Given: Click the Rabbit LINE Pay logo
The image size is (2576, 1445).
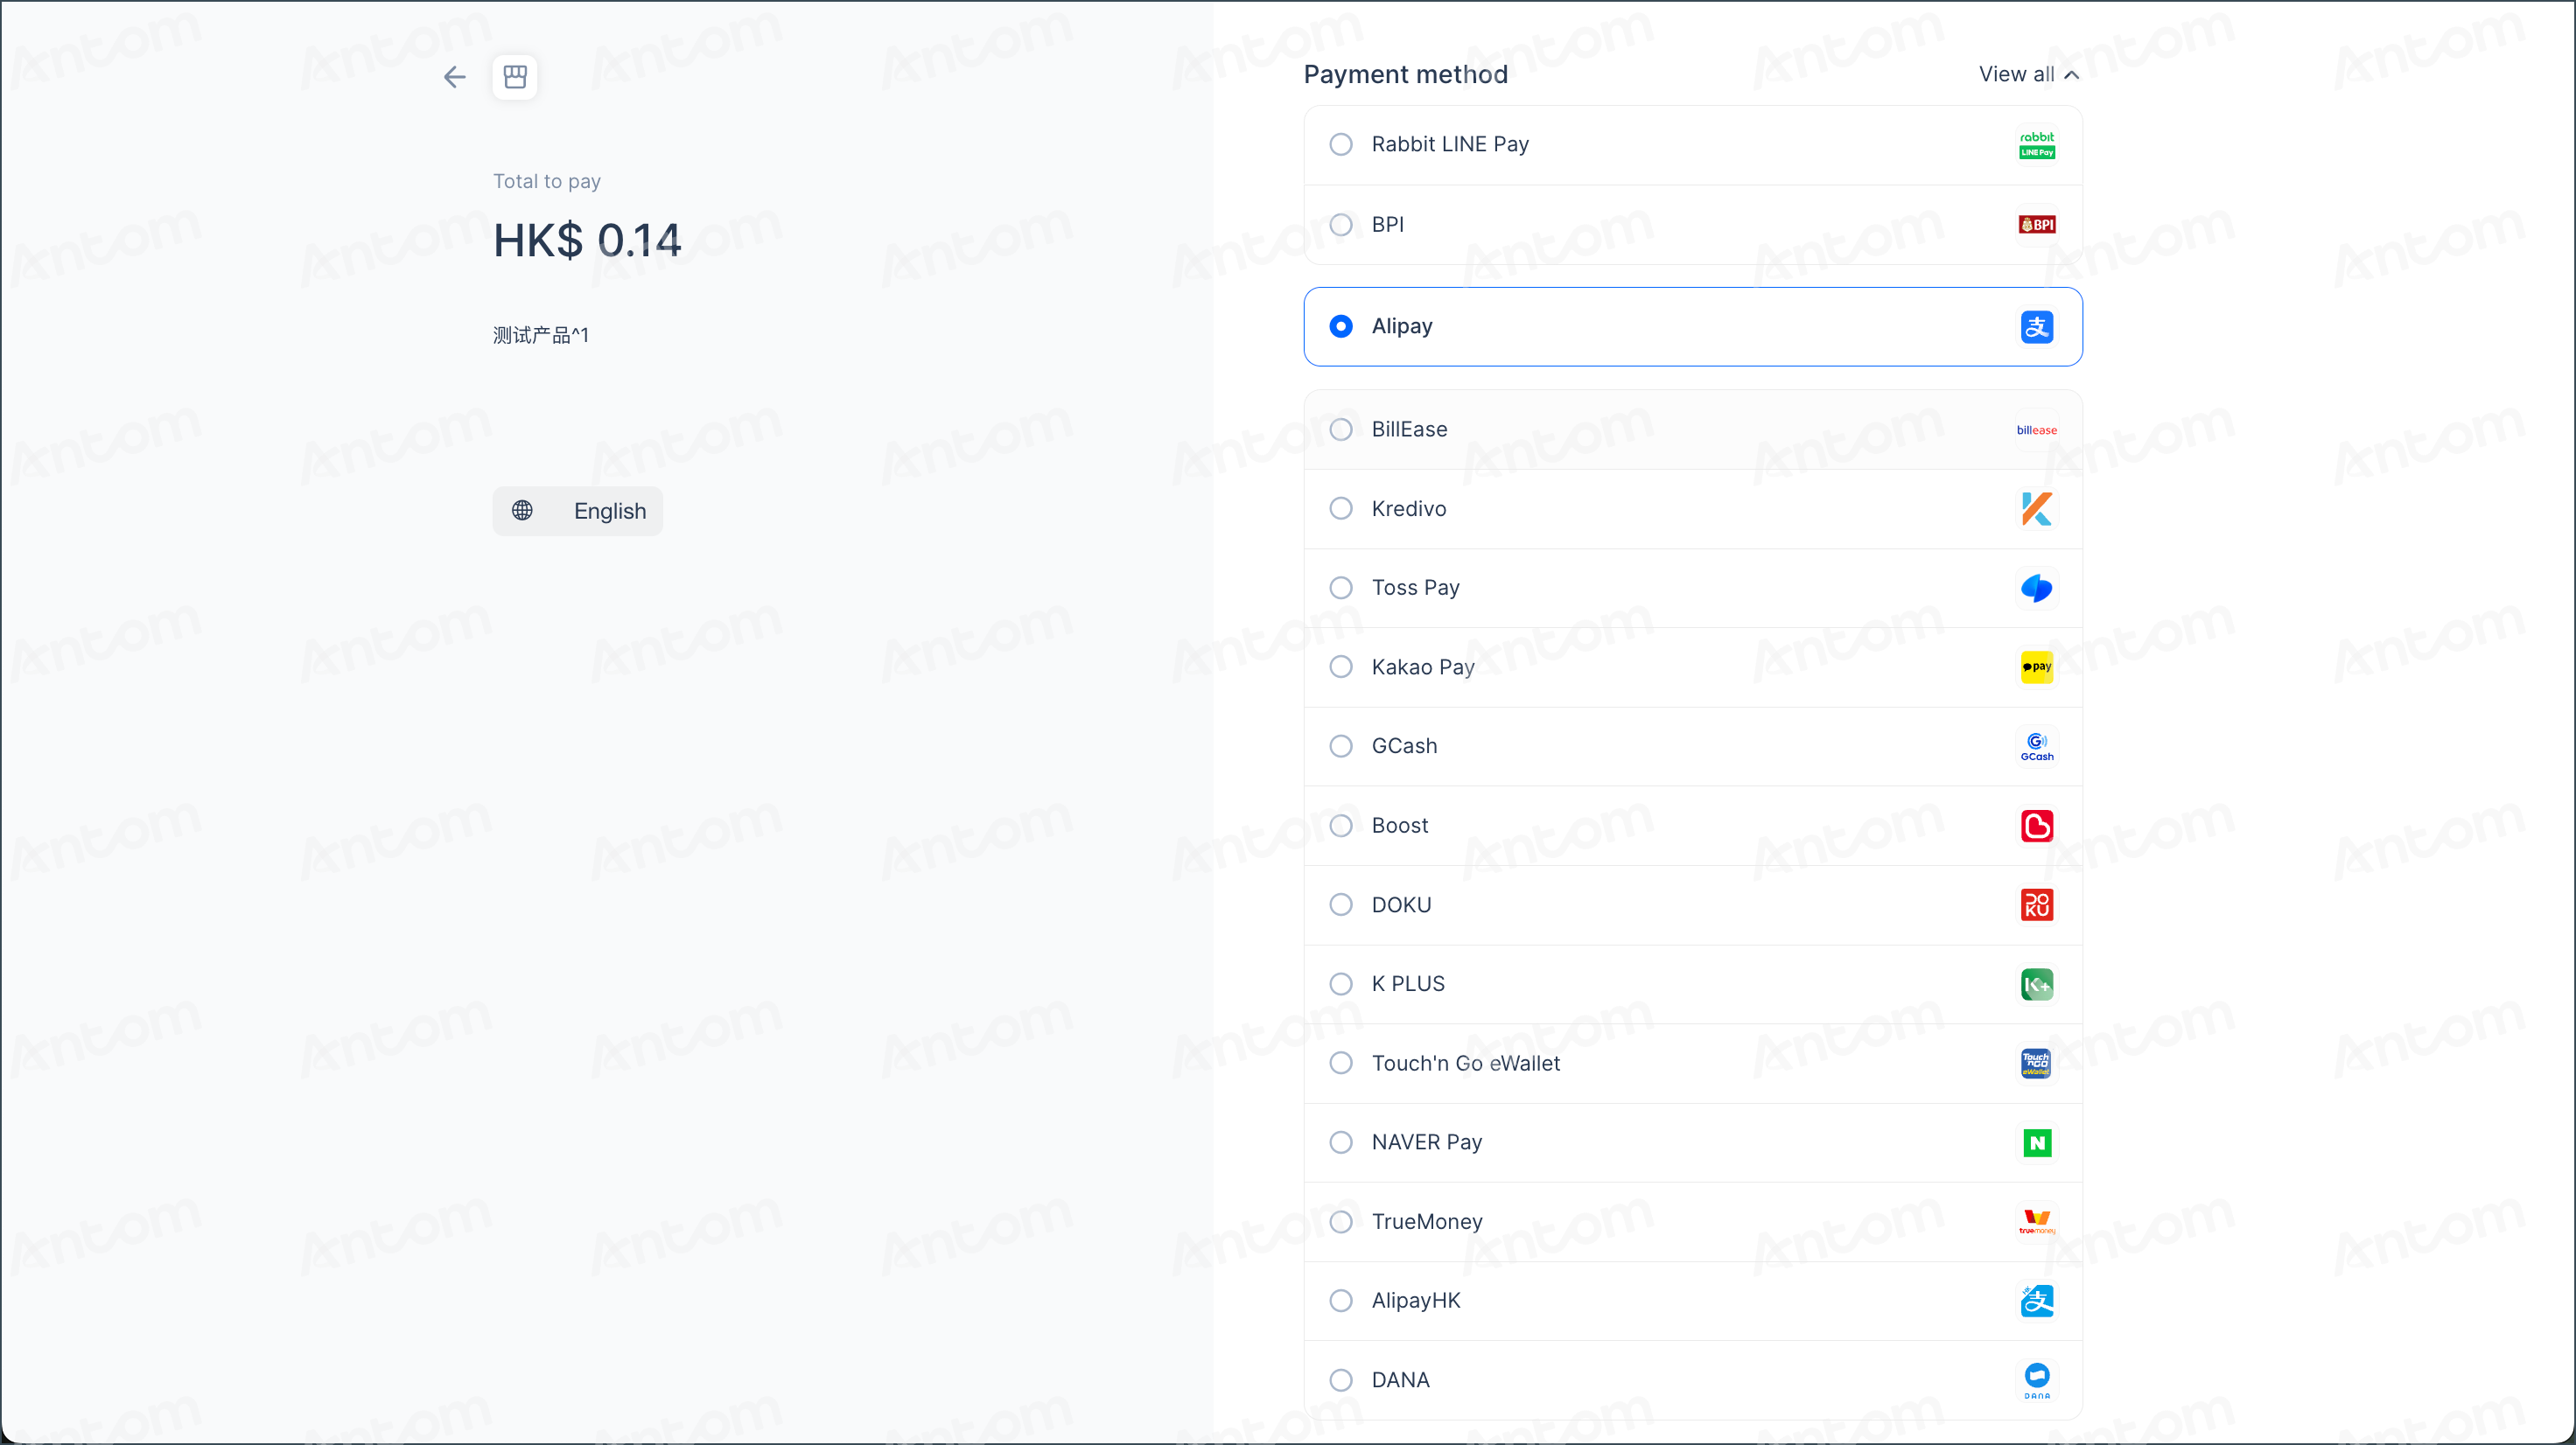Looking at the screenshot, I should click(2036, 145).
